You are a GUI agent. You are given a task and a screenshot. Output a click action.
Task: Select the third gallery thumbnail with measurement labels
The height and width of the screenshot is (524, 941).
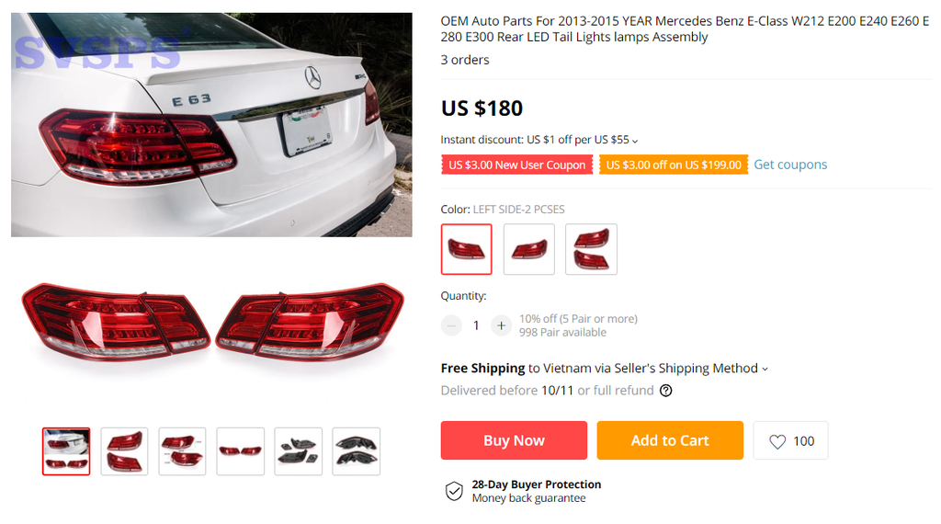click(x=182, y=451)
